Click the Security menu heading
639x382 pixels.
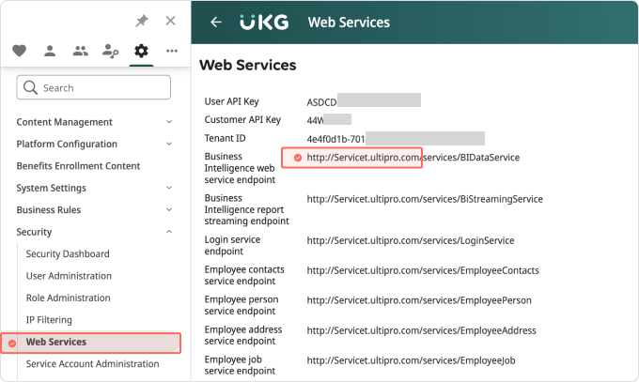point(34,232)
